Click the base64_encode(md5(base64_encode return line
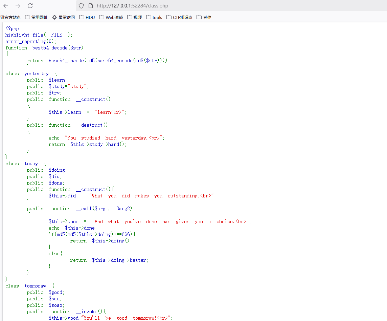This screenshot has height=321, width=387. 98,61
